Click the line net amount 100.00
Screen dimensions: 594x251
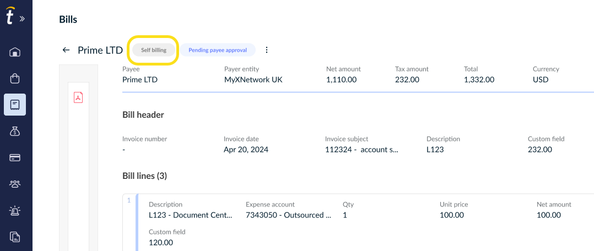[x=549, y=215]
